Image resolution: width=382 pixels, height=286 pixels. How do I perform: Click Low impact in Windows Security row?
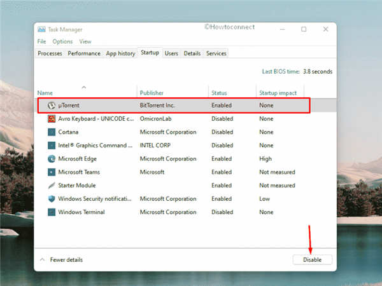click(x=264, y=199)
